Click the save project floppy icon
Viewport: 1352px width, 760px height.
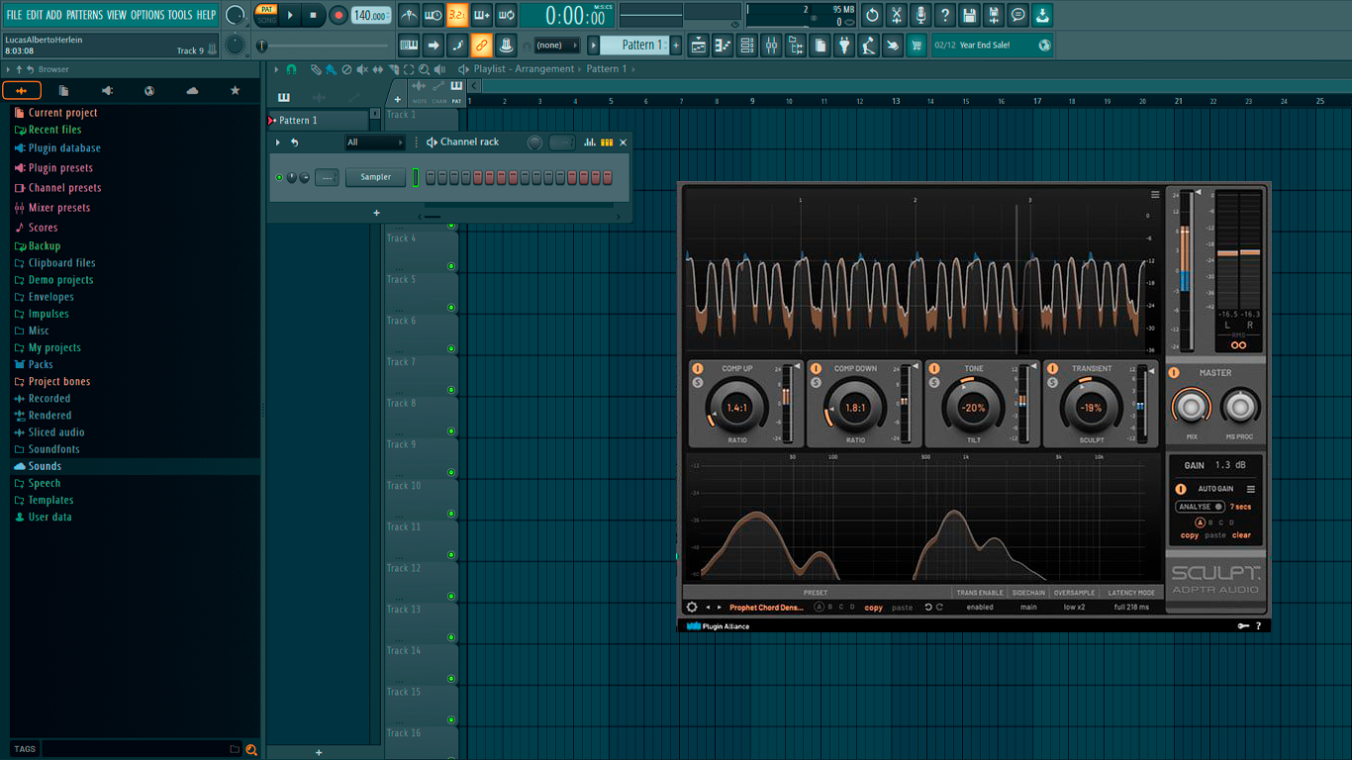[969, 15]
